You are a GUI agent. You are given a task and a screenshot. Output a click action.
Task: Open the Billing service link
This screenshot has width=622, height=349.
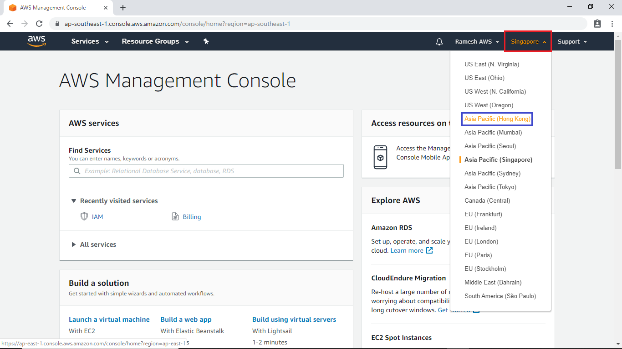[192, 217]
